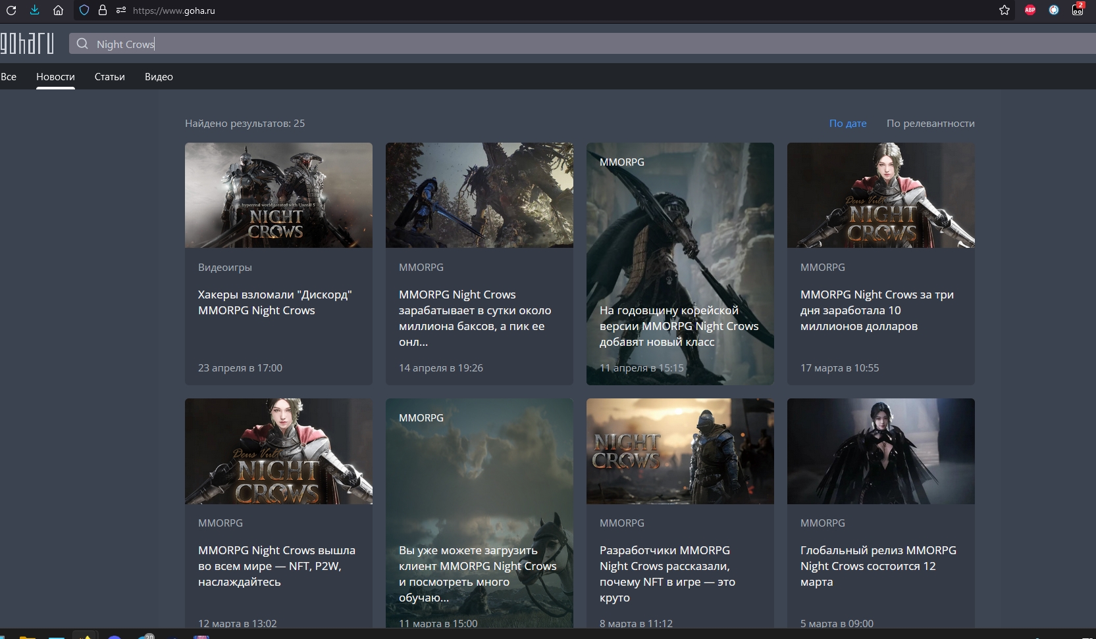
Task: Open article Разработчики MMORPG Night Crows рассказали
Action: click(x=667, y=574)
